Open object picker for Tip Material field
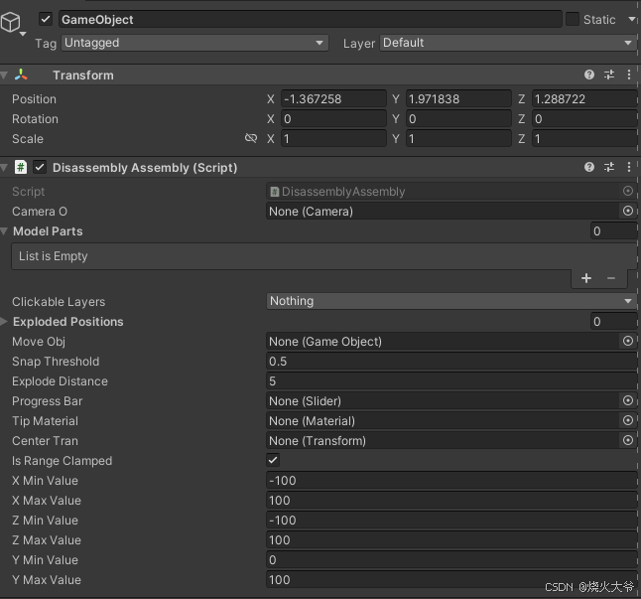 click(628, 420)
